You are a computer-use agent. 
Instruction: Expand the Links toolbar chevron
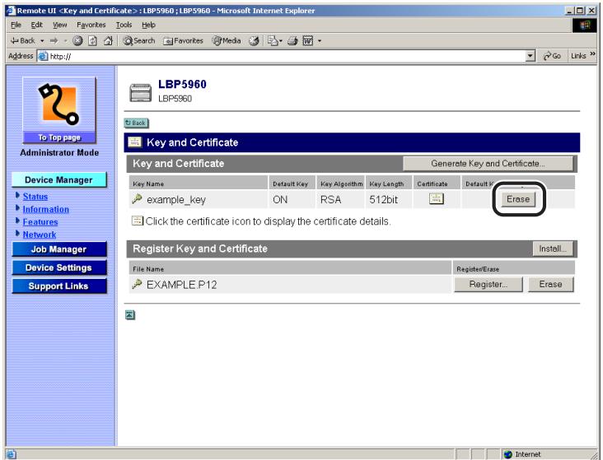[x=592, y=54]
